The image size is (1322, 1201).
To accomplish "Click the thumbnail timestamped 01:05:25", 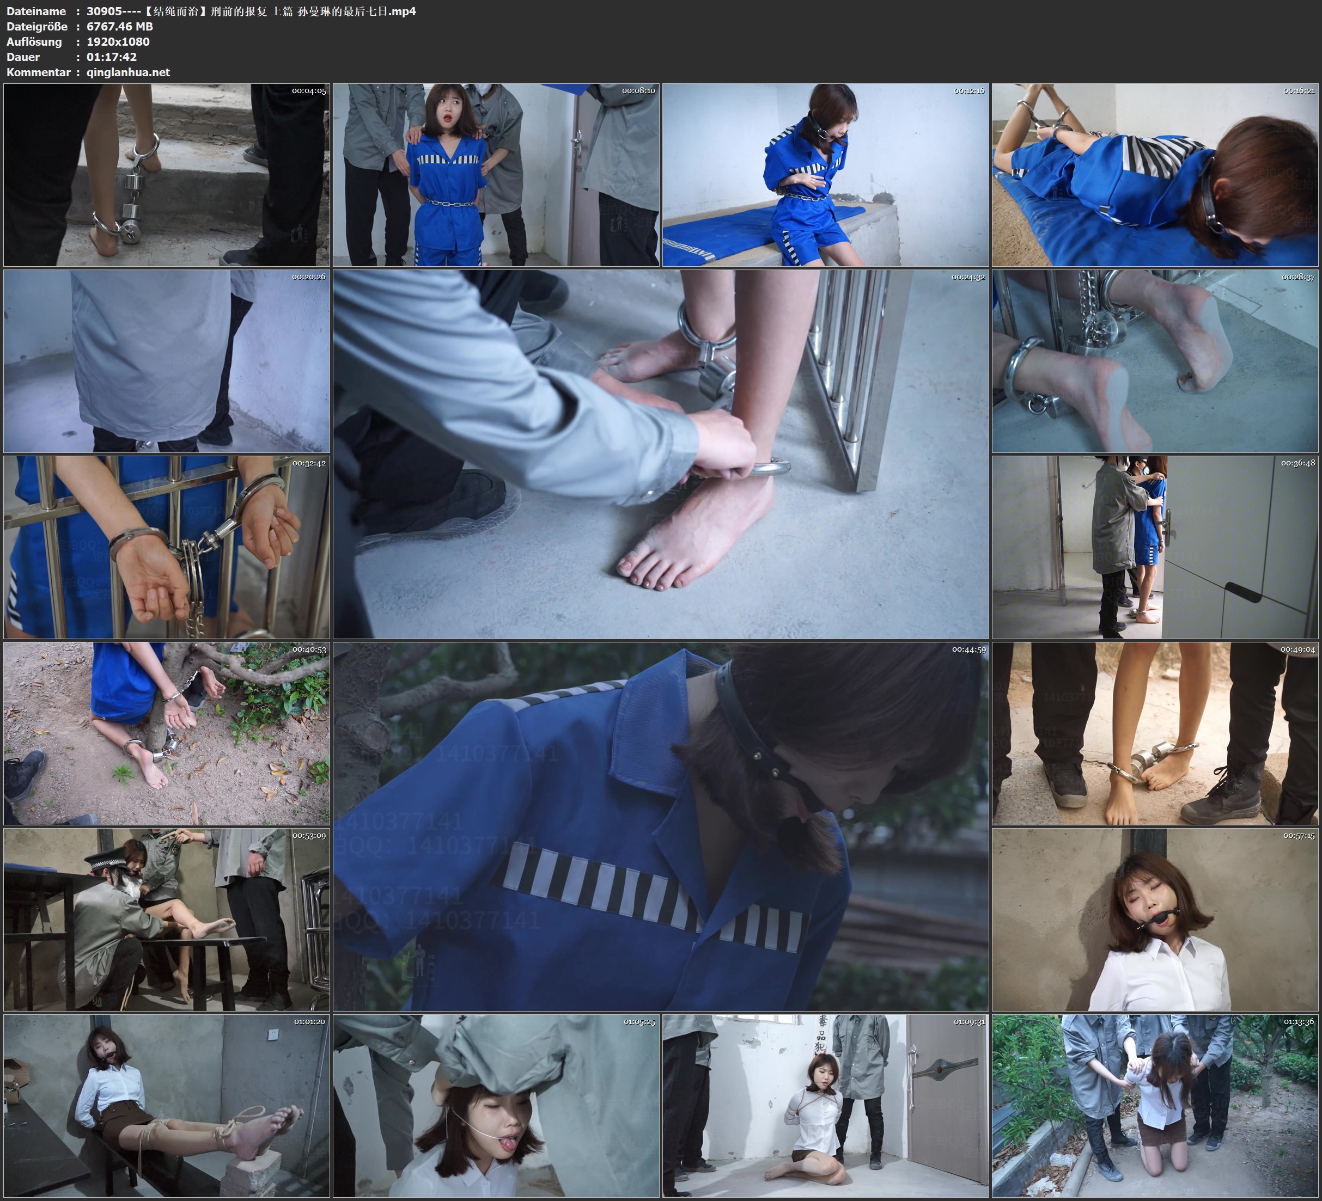I will 496,1105.
